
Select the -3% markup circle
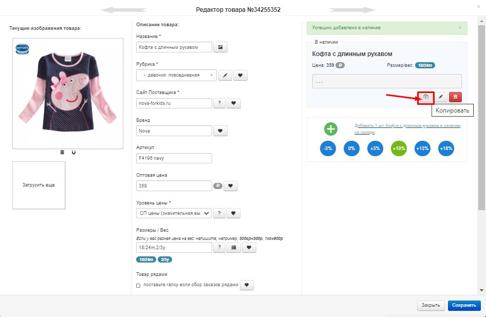[x=328, y=148]
